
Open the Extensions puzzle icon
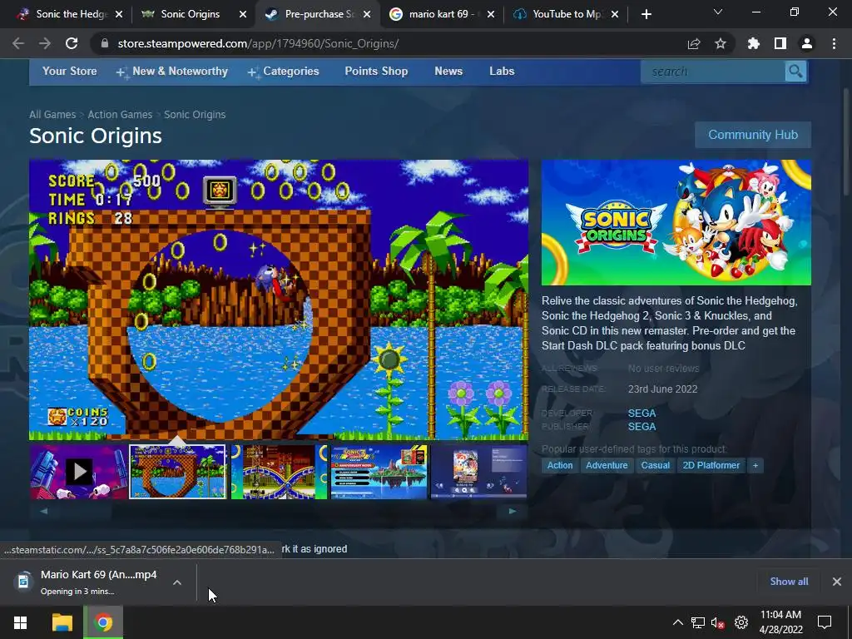coord(754,43)
